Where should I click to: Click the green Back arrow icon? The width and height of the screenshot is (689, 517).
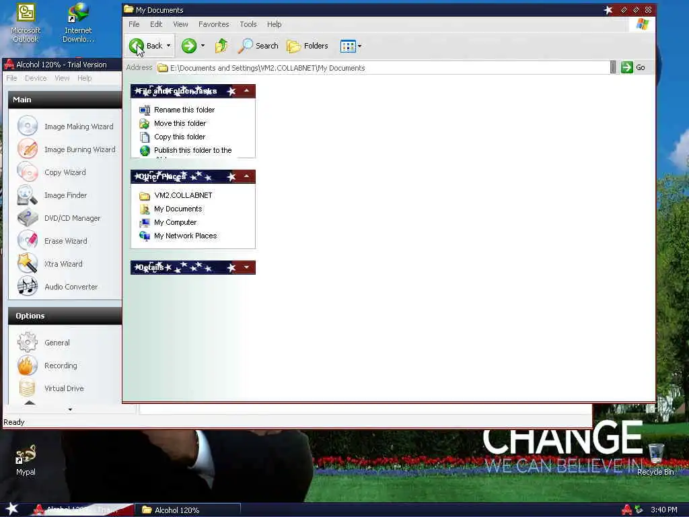pyautogui.click(x=136, y=46)
